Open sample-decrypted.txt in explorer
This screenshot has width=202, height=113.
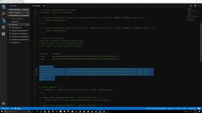tap(20, 31)
